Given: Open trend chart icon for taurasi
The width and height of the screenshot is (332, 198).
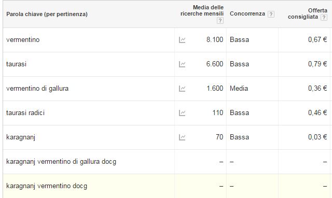Looking at the screenshot, I should pyautogui.click(x=182, y=64).
